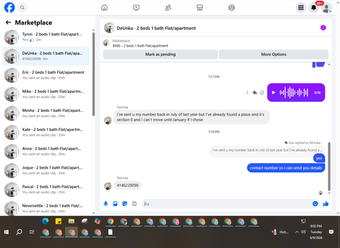
Task: Open the apps grid menu
Action: [x=301, y=7]
